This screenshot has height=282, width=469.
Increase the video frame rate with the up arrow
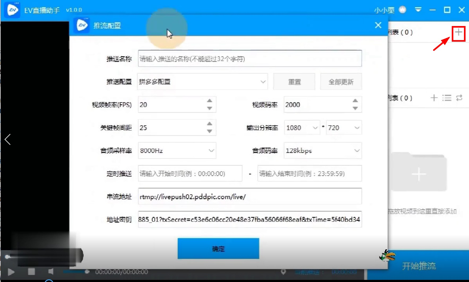pos(209,101)
